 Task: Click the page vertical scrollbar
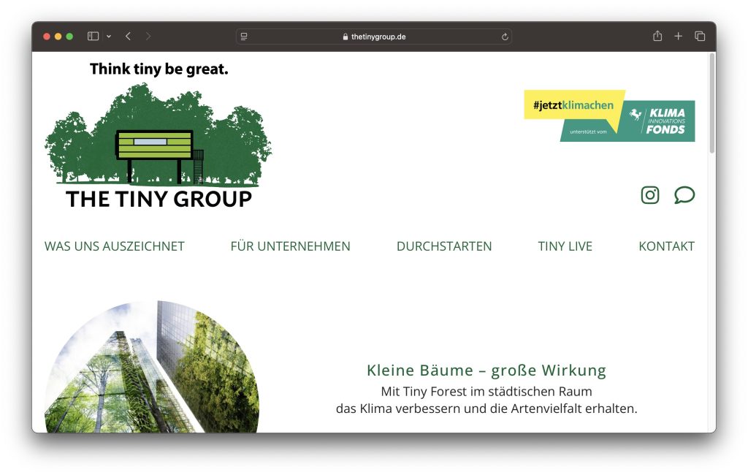pos(711,104)
